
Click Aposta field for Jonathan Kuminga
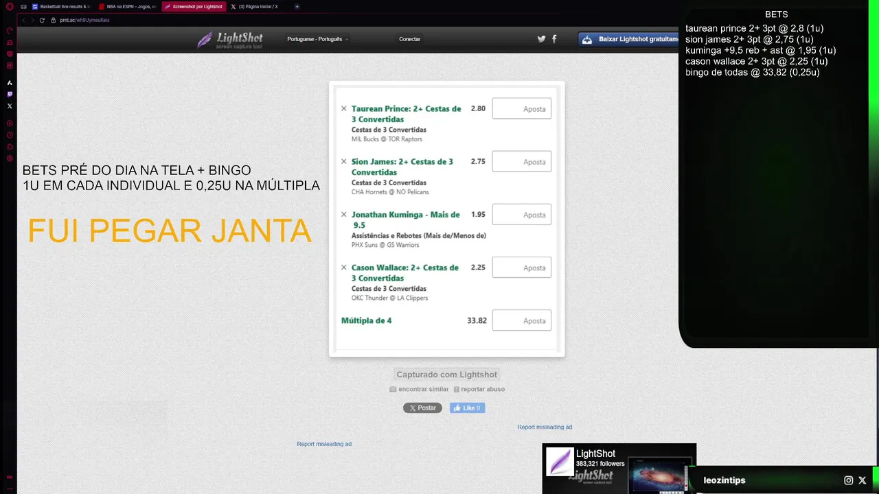point(522,214)
